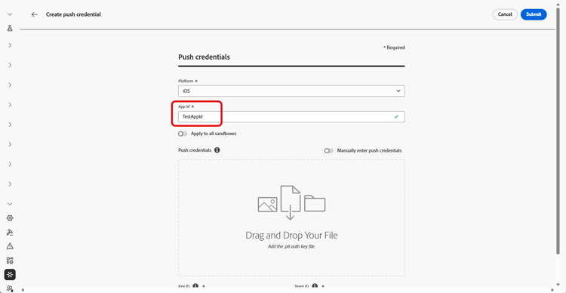Click the Cancel button
The height and width of the screenshot is (293, 566).
[505, 14]
